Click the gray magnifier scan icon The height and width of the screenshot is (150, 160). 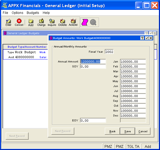pos(93,22)
